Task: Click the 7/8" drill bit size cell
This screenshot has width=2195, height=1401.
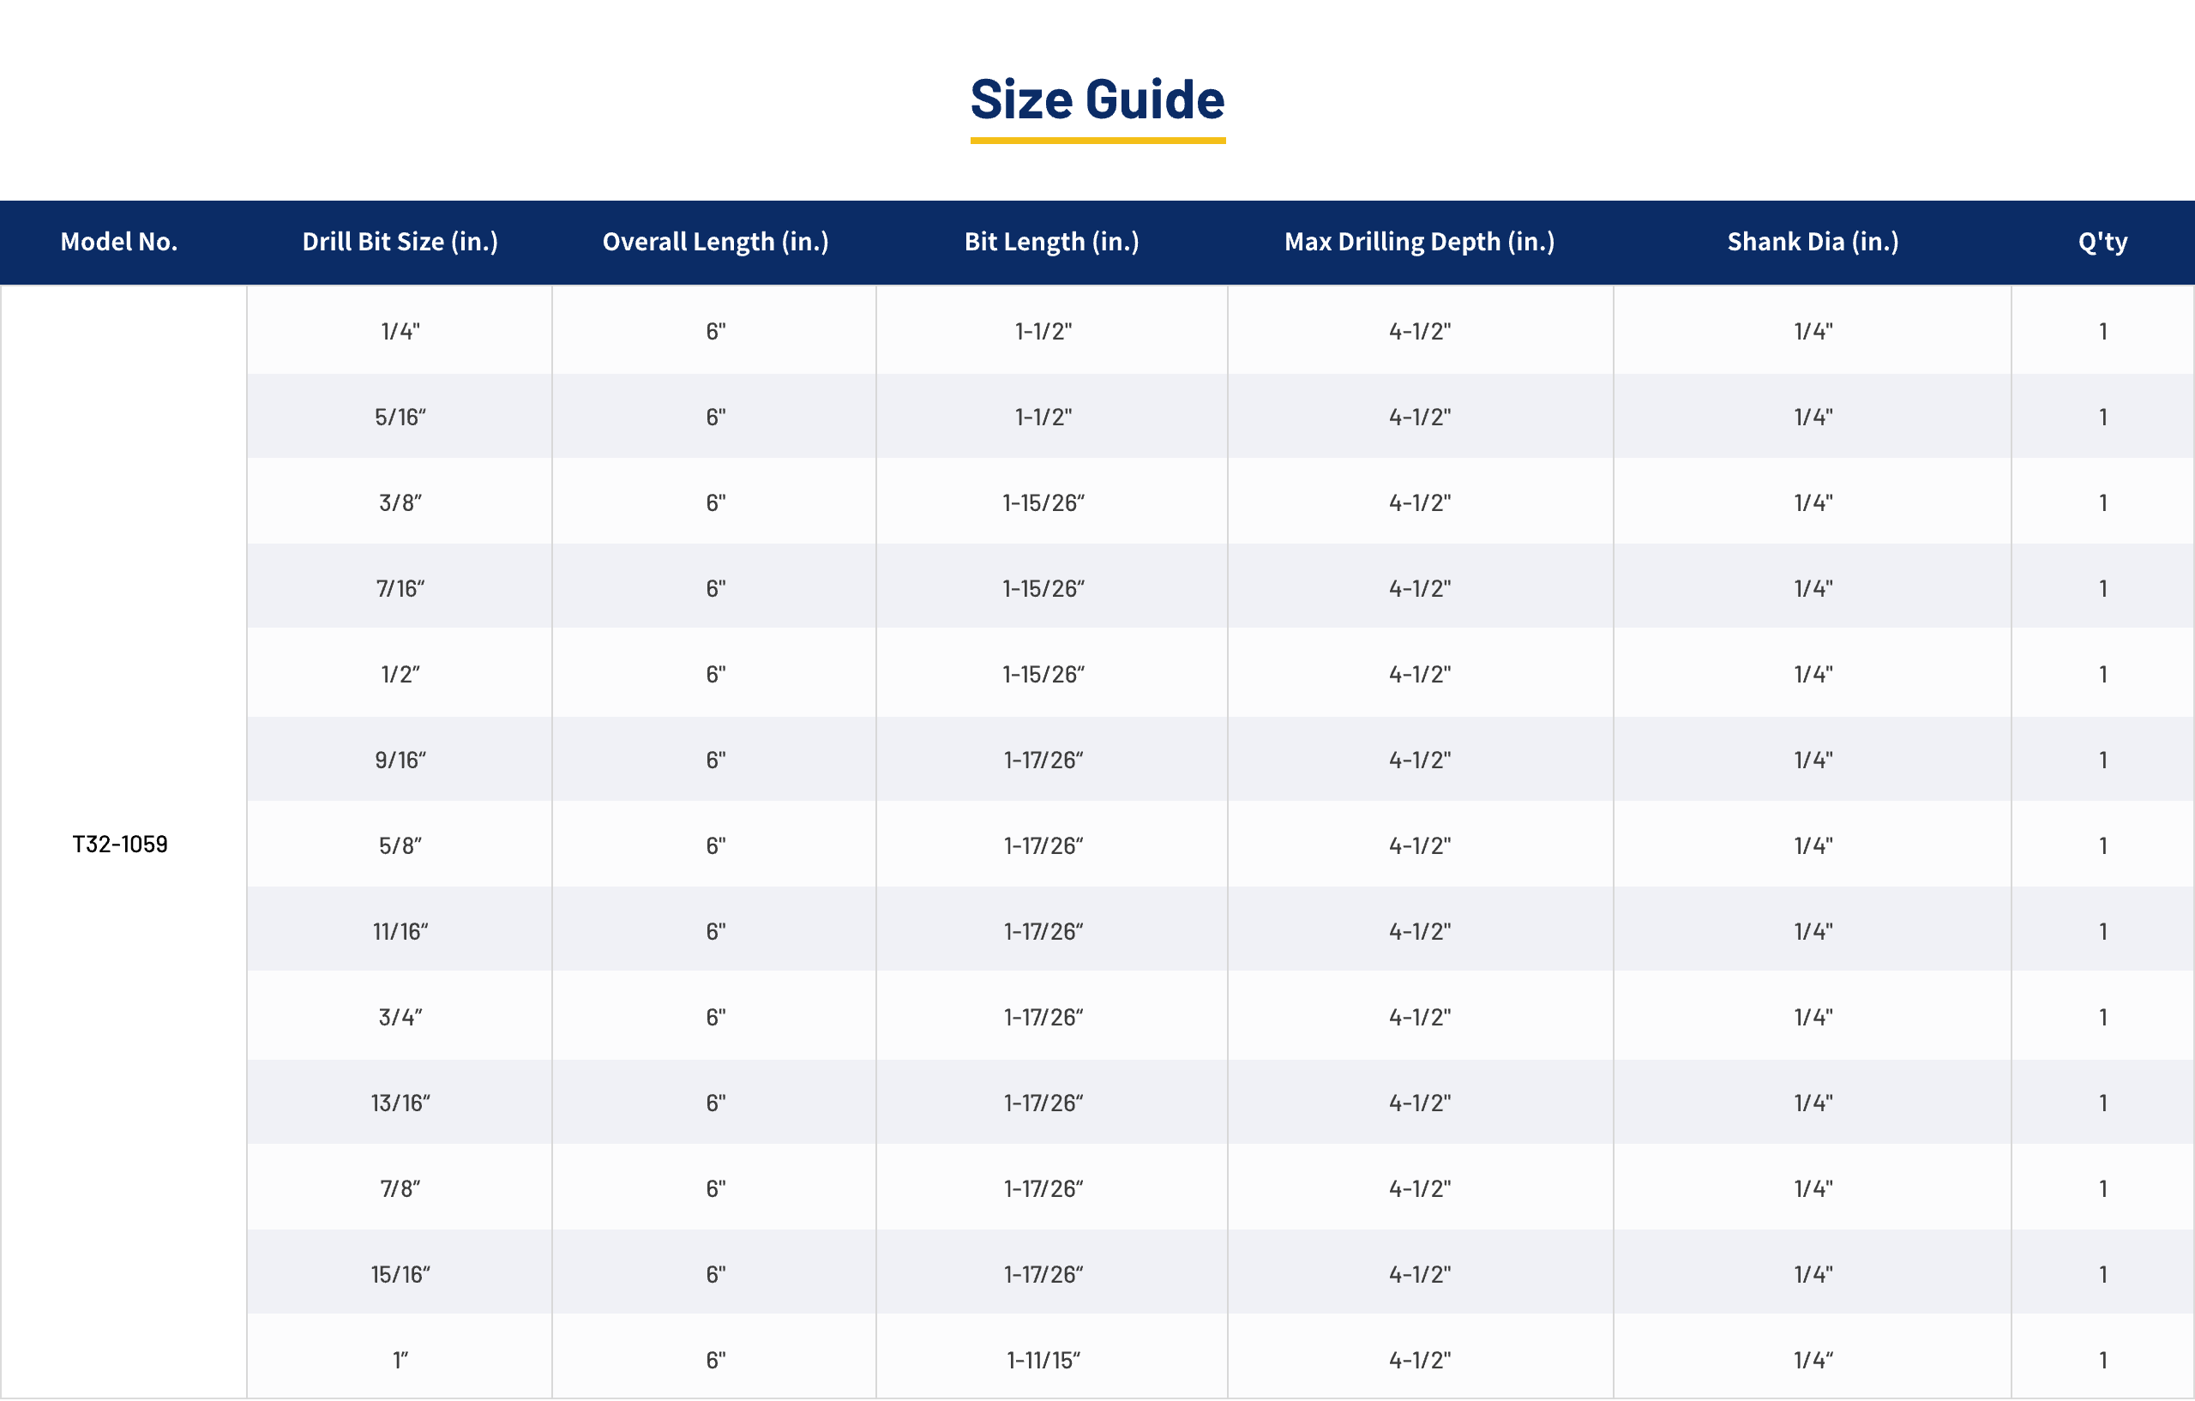Action: click(400, 1188)
